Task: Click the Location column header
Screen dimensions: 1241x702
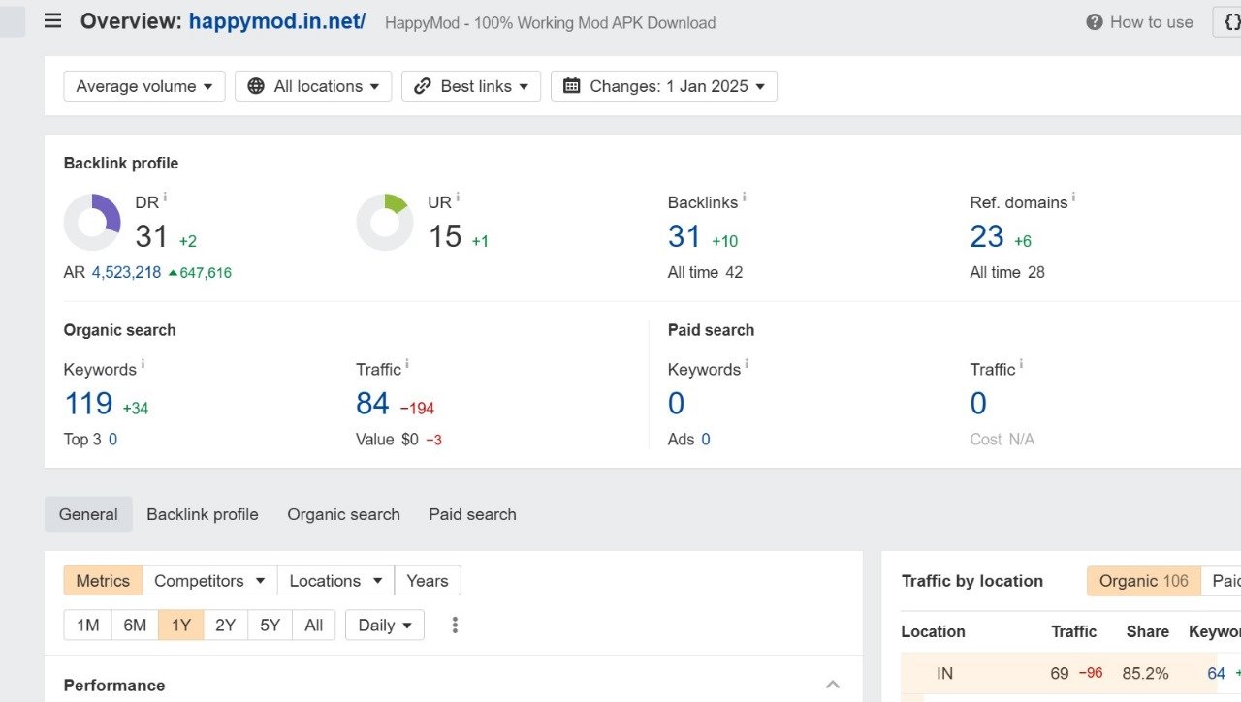Action: [x=933, y=631]
